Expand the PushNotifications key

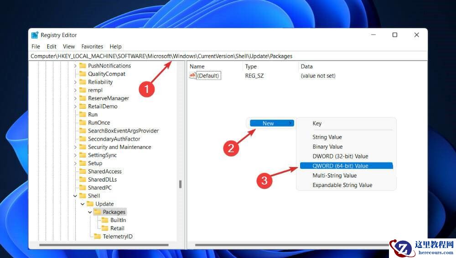(x=75, y=66)
